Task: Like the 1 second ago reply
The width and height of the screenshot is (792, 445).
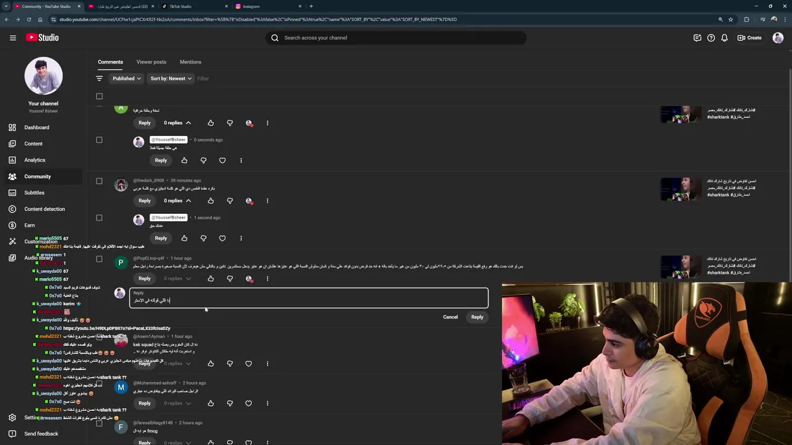Action: tap(184, 238)
